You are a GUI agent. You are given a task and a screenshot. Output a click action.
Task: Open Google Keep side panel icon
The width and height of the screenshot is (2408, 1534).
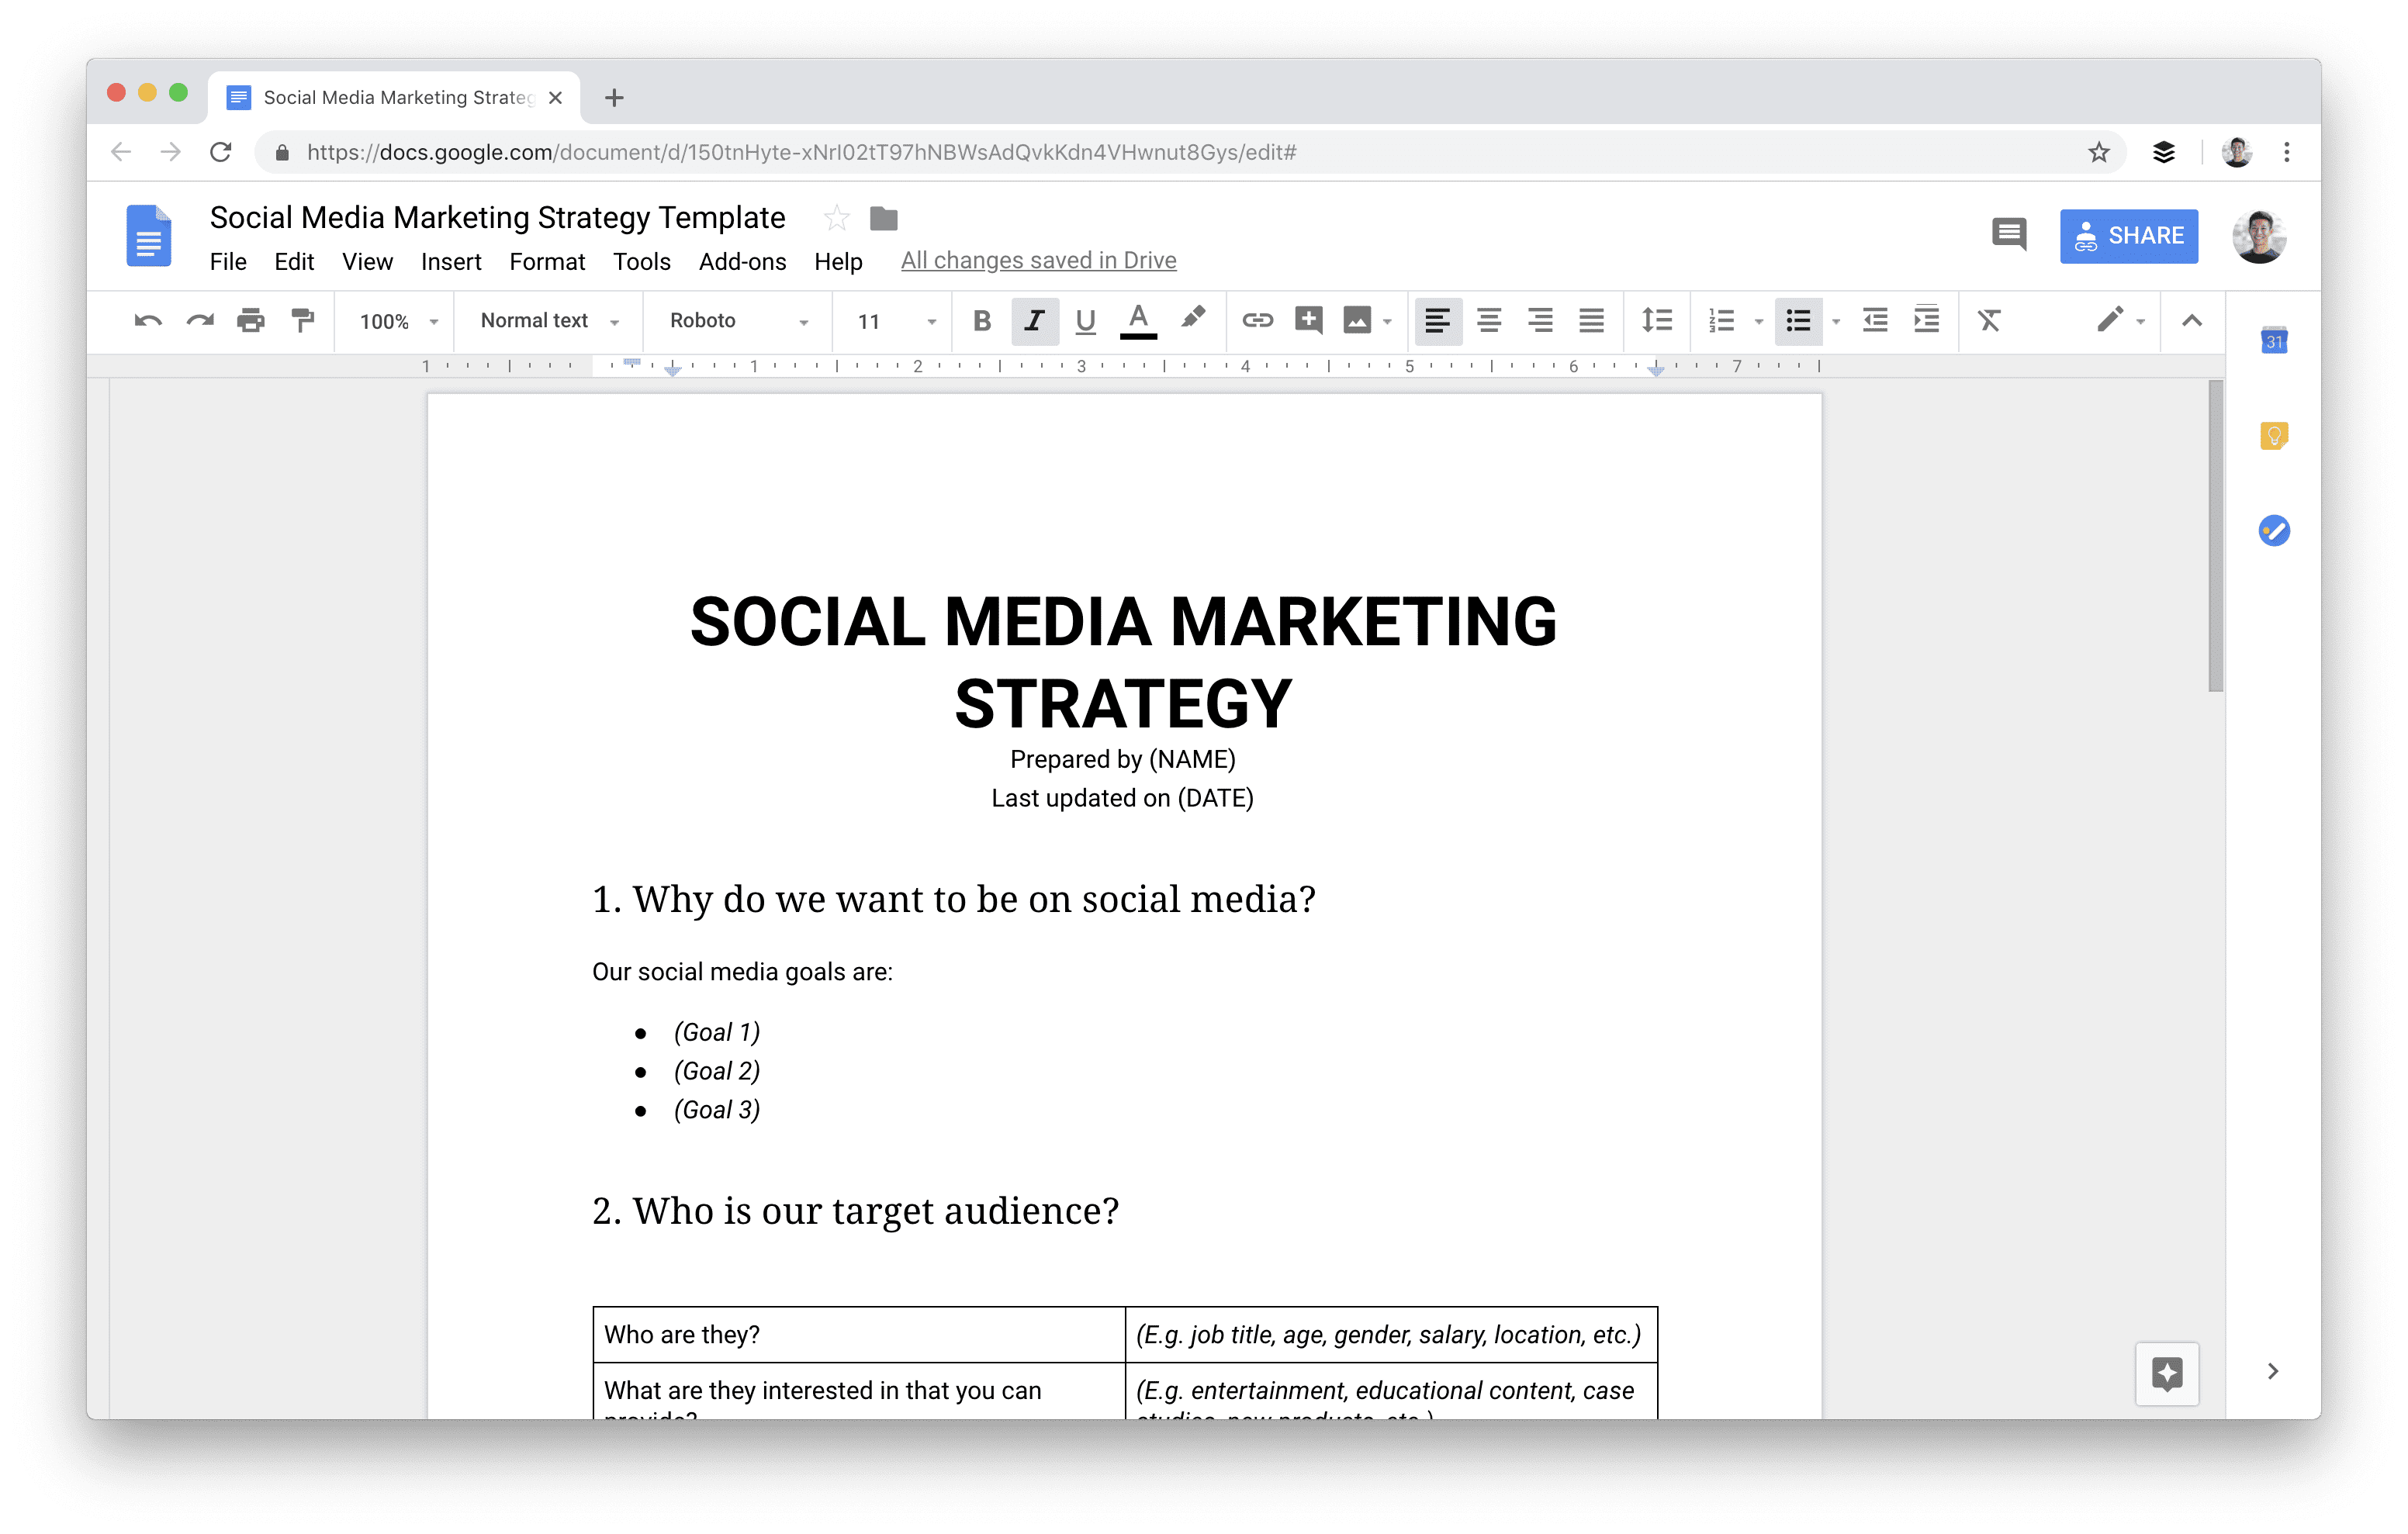2274,435
